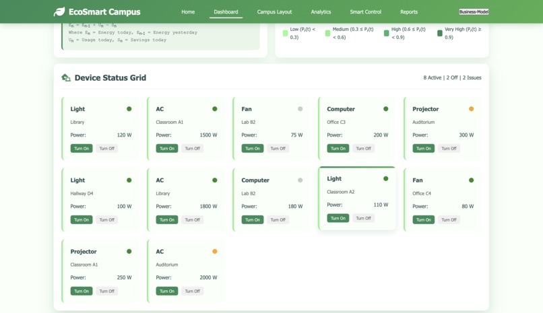Turn Off the Computer in Lab B2
The width and height of the screenshot is (543, 313).
278,219
